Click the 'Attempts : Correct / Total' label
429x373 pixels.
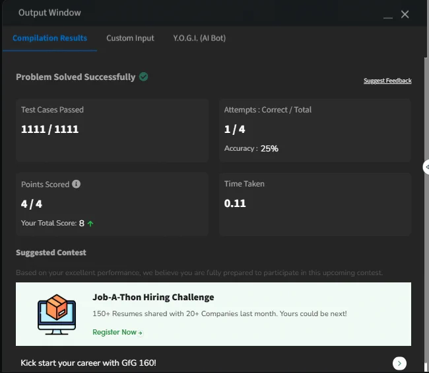(267, 110)
